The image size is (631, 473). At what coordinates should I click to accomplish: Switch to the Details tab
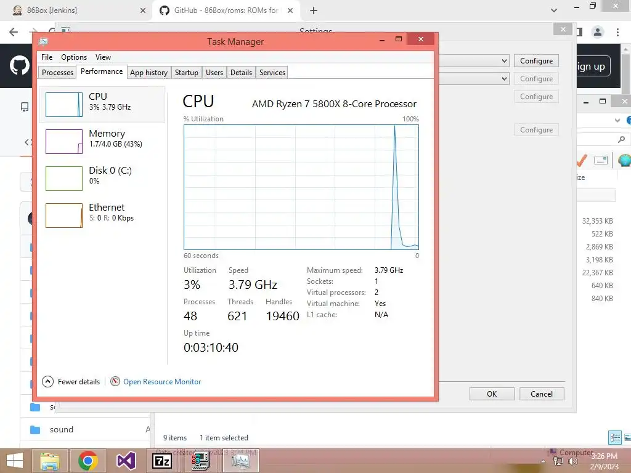[x=241, y=73]
